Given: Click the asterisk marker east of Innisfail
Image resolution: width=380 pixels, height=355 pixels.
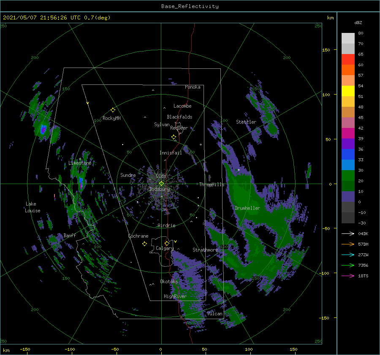Looking at the screenshot, I should tap(201, 145).
